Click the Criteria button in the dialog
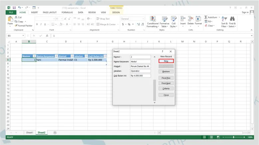Image resolution: width=259 pixels, height=145 pixels. click(x=166, y=88)
